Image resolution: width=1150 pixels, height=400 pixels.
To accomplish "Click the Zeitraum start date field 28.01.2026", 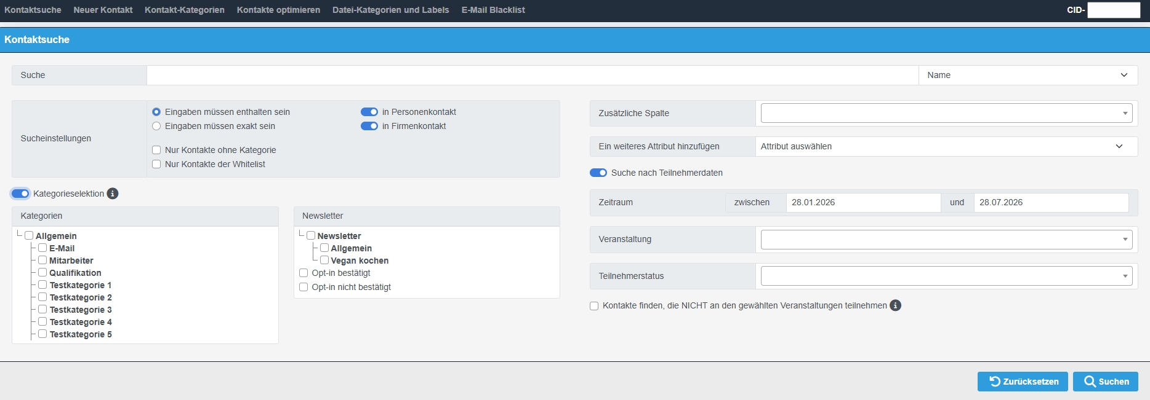I will (862, 202).
